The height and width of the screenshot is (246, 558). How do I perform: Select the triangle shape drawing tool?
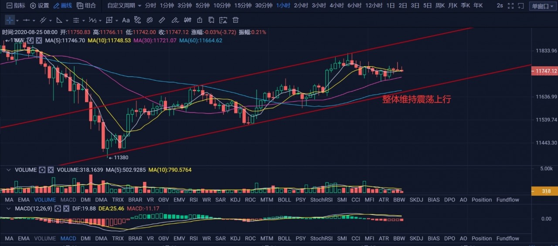pos(59,20)
